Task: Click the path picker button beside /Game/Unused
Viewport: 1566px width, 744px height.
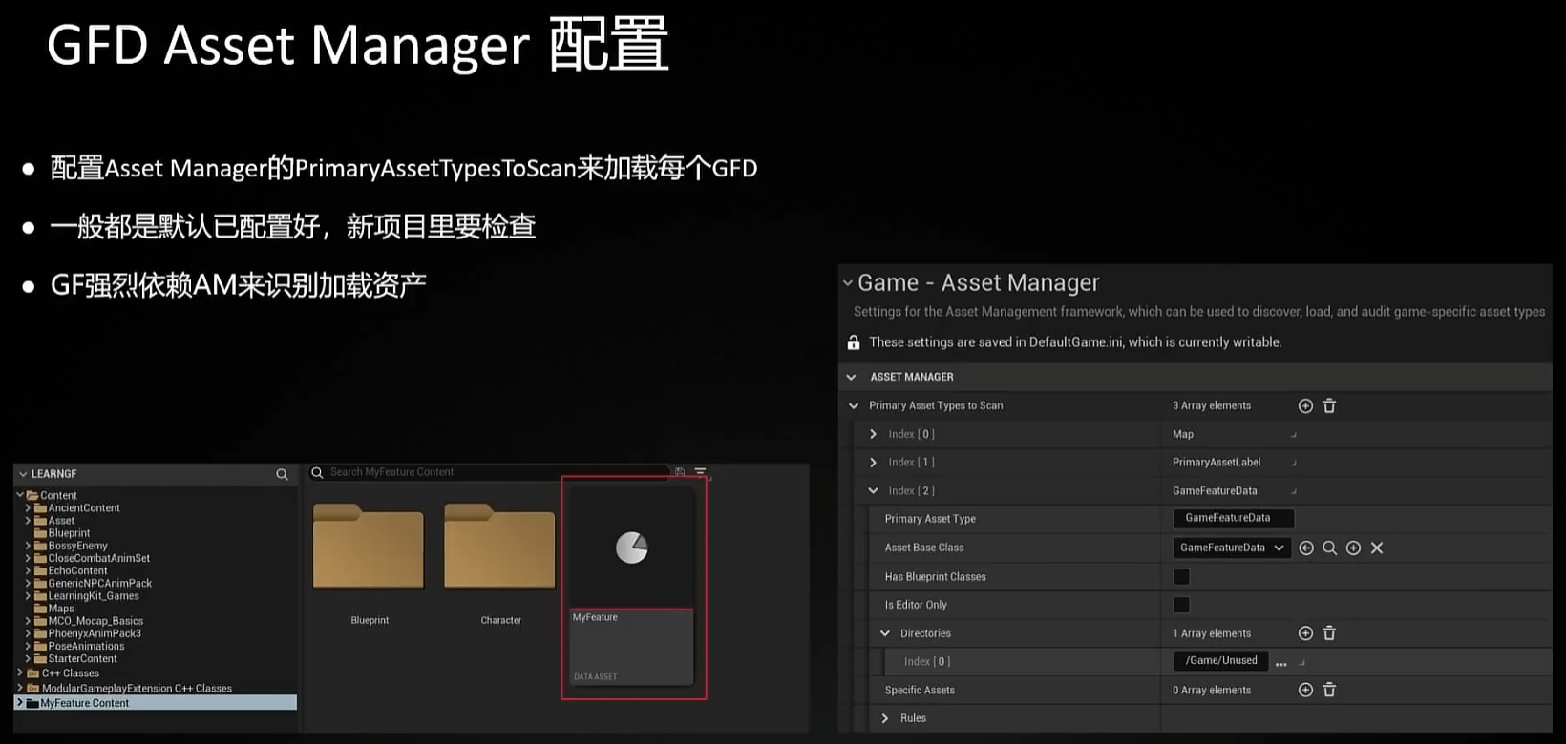Action: (1281, 662)
